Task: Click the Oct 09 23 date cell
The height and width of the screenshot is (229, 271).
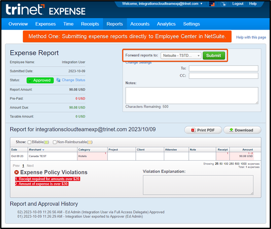Action: (19, 156)
